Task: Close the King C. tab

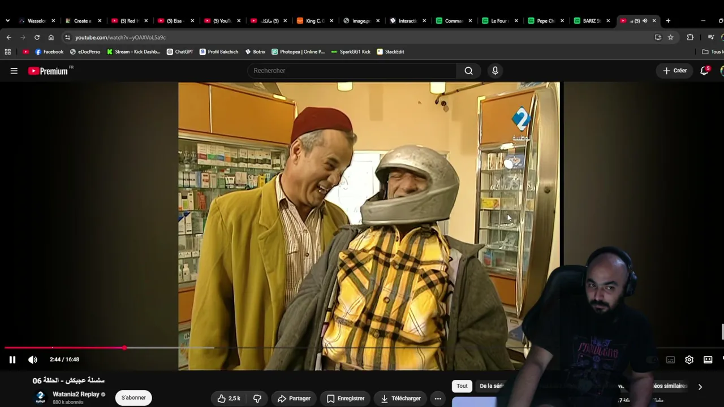Action: tap(331, 21)
